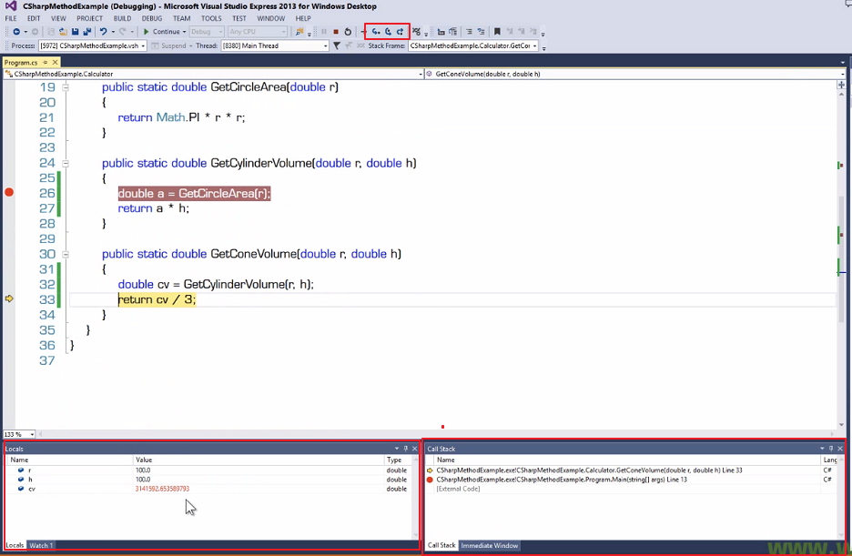This screenshot has height=556, width=852.
Task: Click the Open File folder icon
Action: (x=63, y=32)
